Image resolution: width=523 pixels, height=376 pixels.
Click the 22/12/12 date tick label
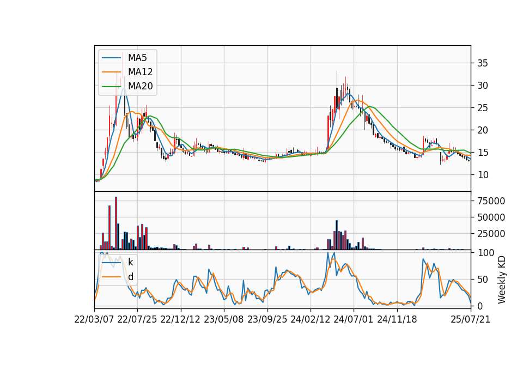(x=180, y=319)
